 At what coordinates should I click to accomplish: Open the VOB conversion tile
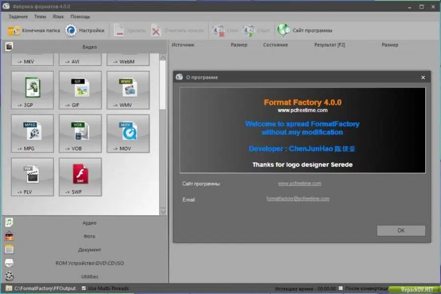(80, 134)
